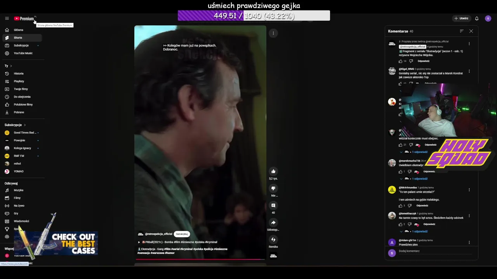Open Główna home page
This screenshot has width=497, height=279.
[22, 30]
